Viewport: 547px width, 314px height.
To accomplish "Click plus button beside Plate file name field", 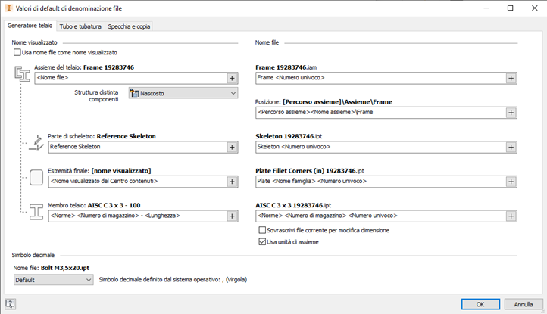I will 511,182.
